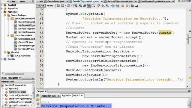
Task: Close ServiciosTrigonometria.java tab
Action: (x=136, y=1)
